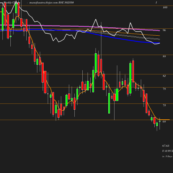Screen dimensions: 173x173
Task: Click the Weekly Charts heading text
Action: (x=12, y=2)
